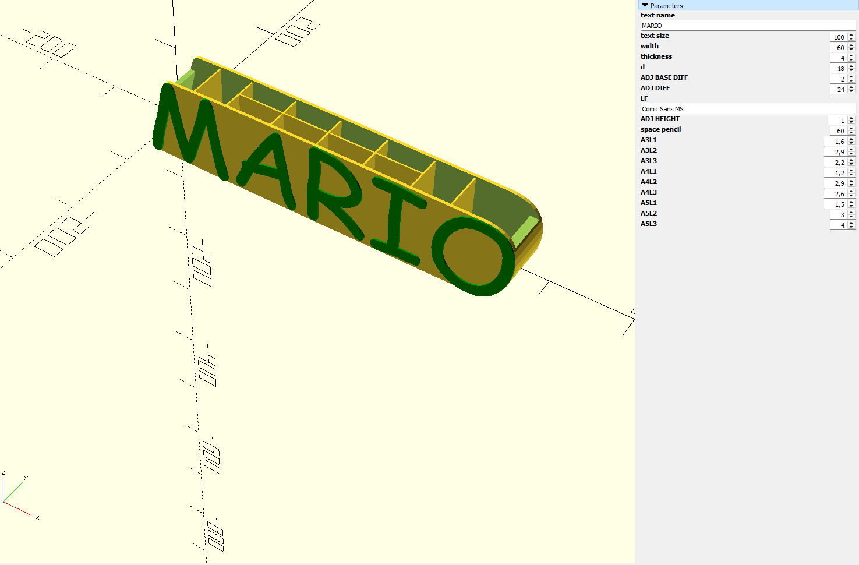Decrease ADJ DIFF using its down arrow
Image resolution: width=859 pixels, height=565 pixels.
[x=851, y=92]
